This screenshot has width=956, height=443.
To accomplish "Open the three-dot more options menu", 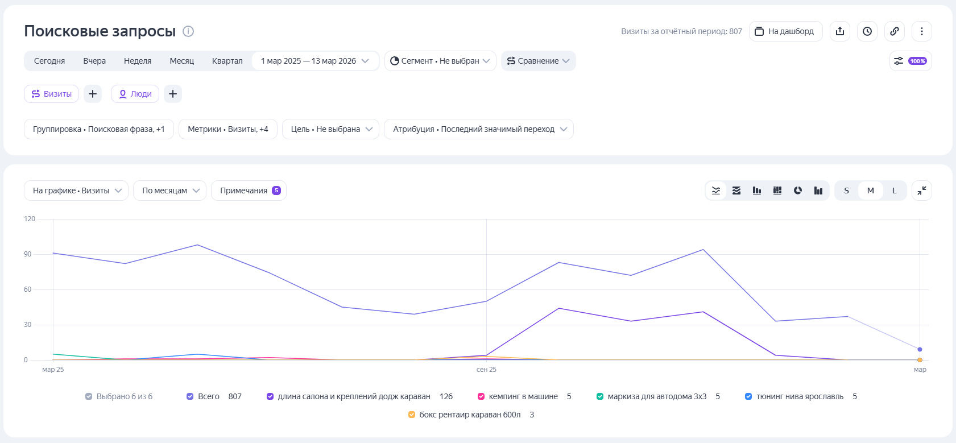I will [x=922, y=31].
